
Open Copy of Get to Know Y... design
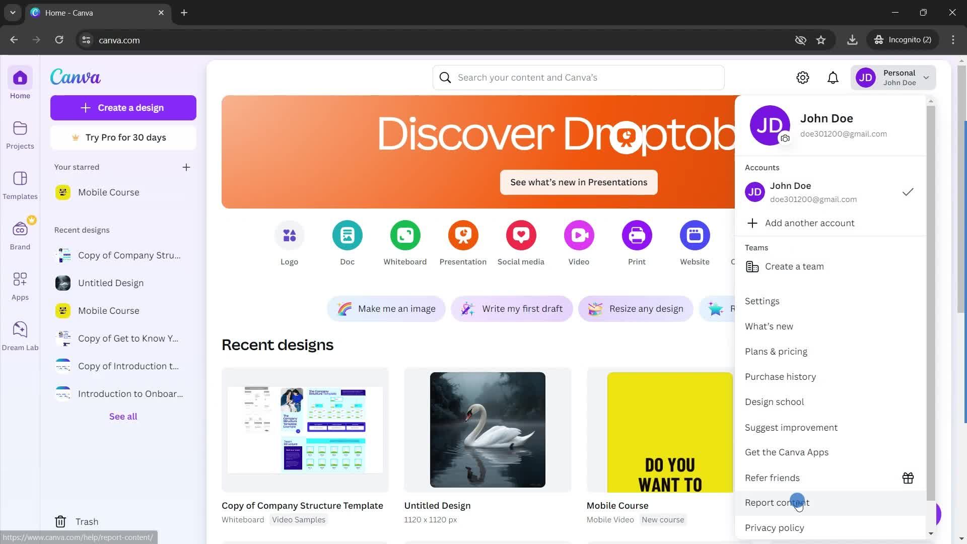[123, 338]
